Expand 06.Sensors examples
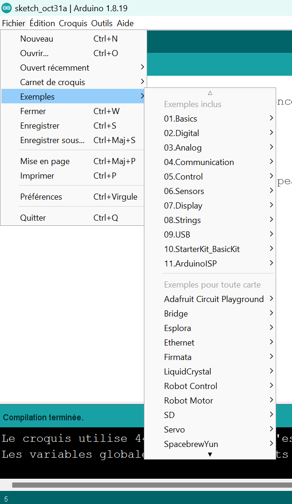 click(x=210, y=191)
